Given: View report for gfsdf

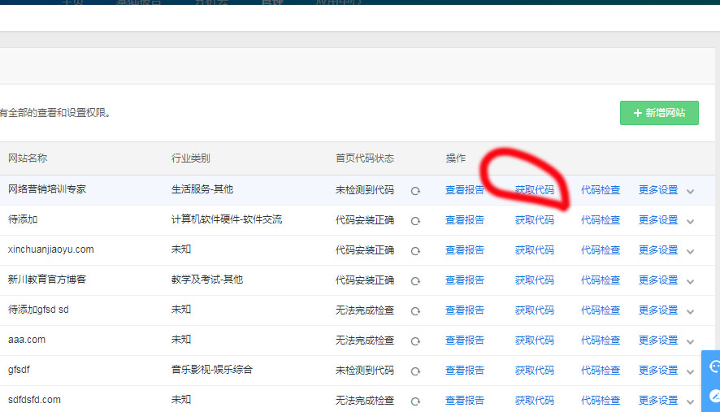Looking at the screenshot, I should click(465, 371).
